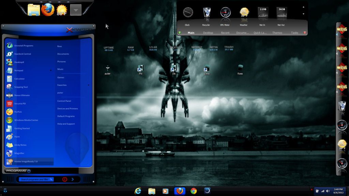The width and height of the screenshot is (349, 196).
Task: Open the Recycler icon in the shelf
Action: click(x=207, y=12)
